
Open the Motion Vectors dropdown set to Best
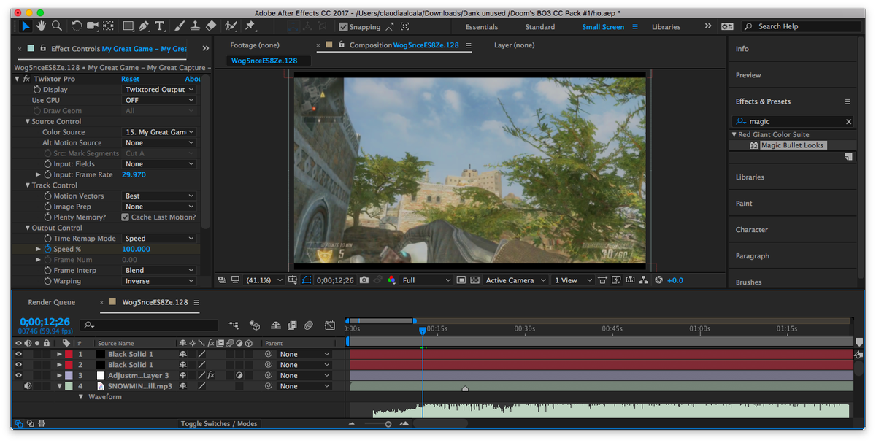(x=159, y=196)
